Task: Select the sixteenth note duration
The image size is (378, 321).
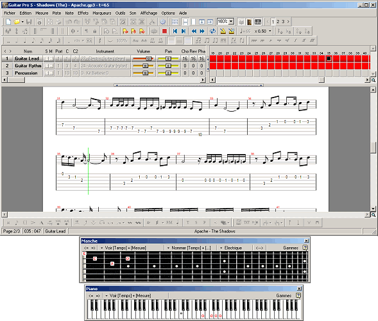Action: (42, 40)
